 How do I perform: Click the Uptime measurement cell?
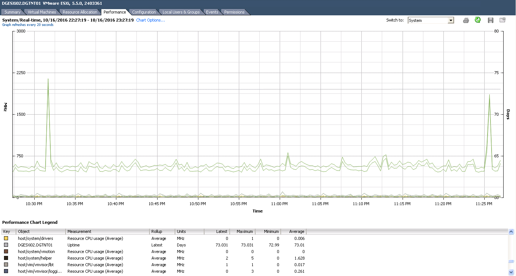point(73,245)
